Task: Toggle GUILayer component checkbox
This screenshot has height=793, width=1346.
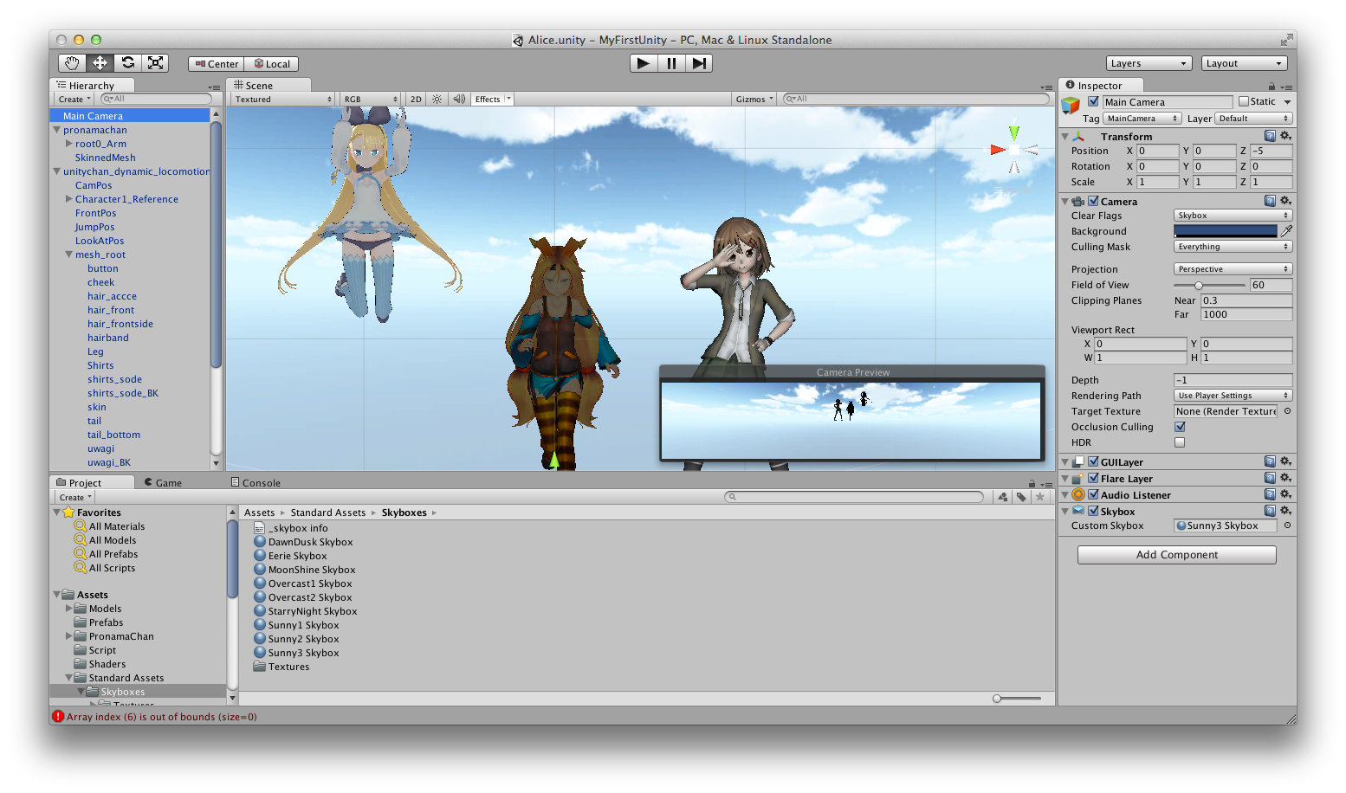Action: (x=1093, y=461)
